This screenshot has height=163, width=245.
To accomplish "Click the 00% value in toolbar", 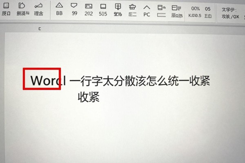I will [195, 9].
